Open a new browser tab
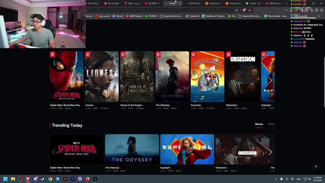 pyautogui.click(x=287, y=3)
